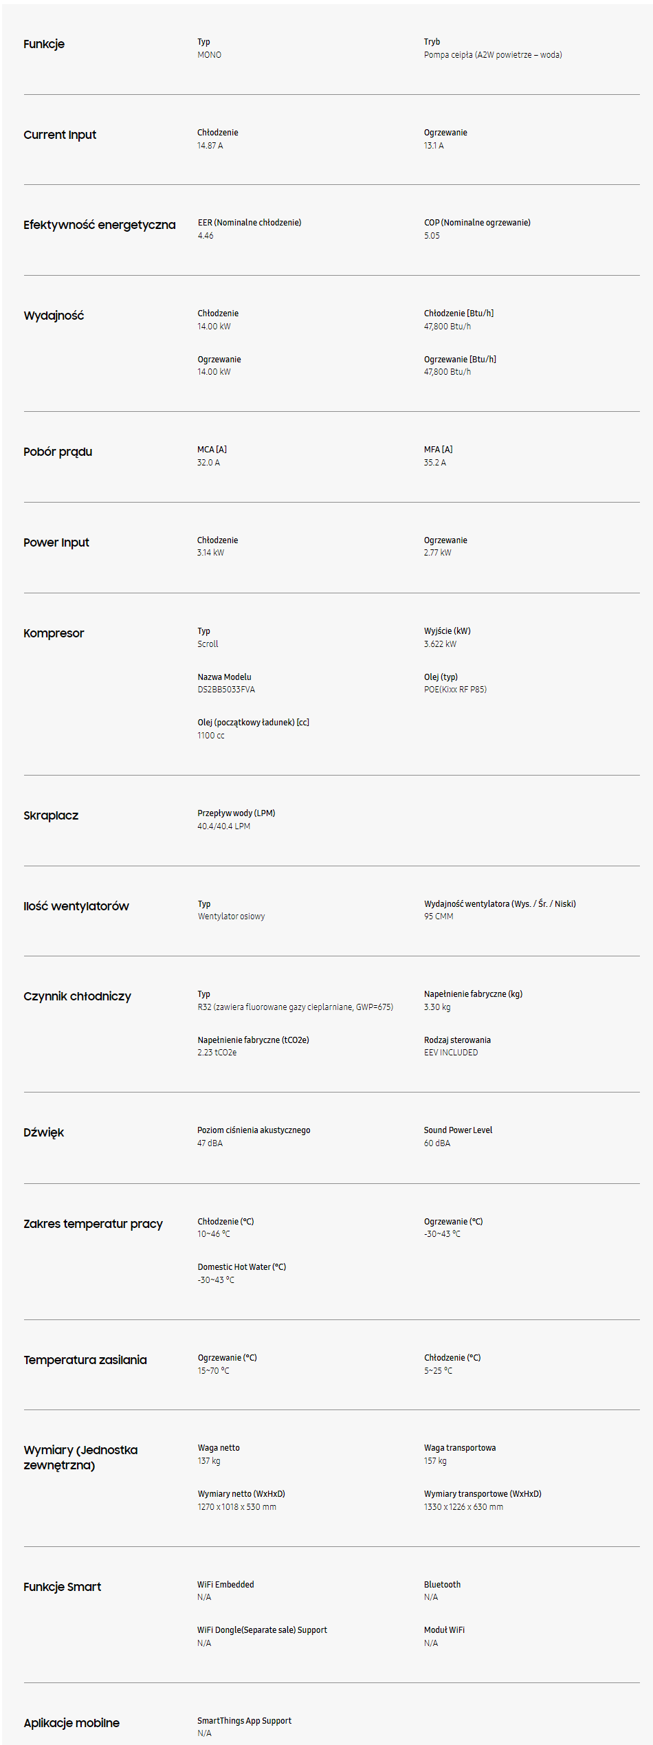Image resolution: width=653 pixels, height=1745 pixels.
Task: Click the Sound Power Level 60 dBA value
Action: (x=437, y=1143)
